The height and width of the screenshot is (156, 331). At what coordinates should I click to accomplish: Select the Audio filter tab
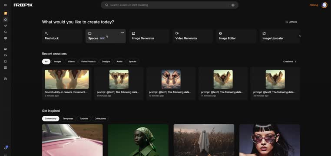[119, 62]
